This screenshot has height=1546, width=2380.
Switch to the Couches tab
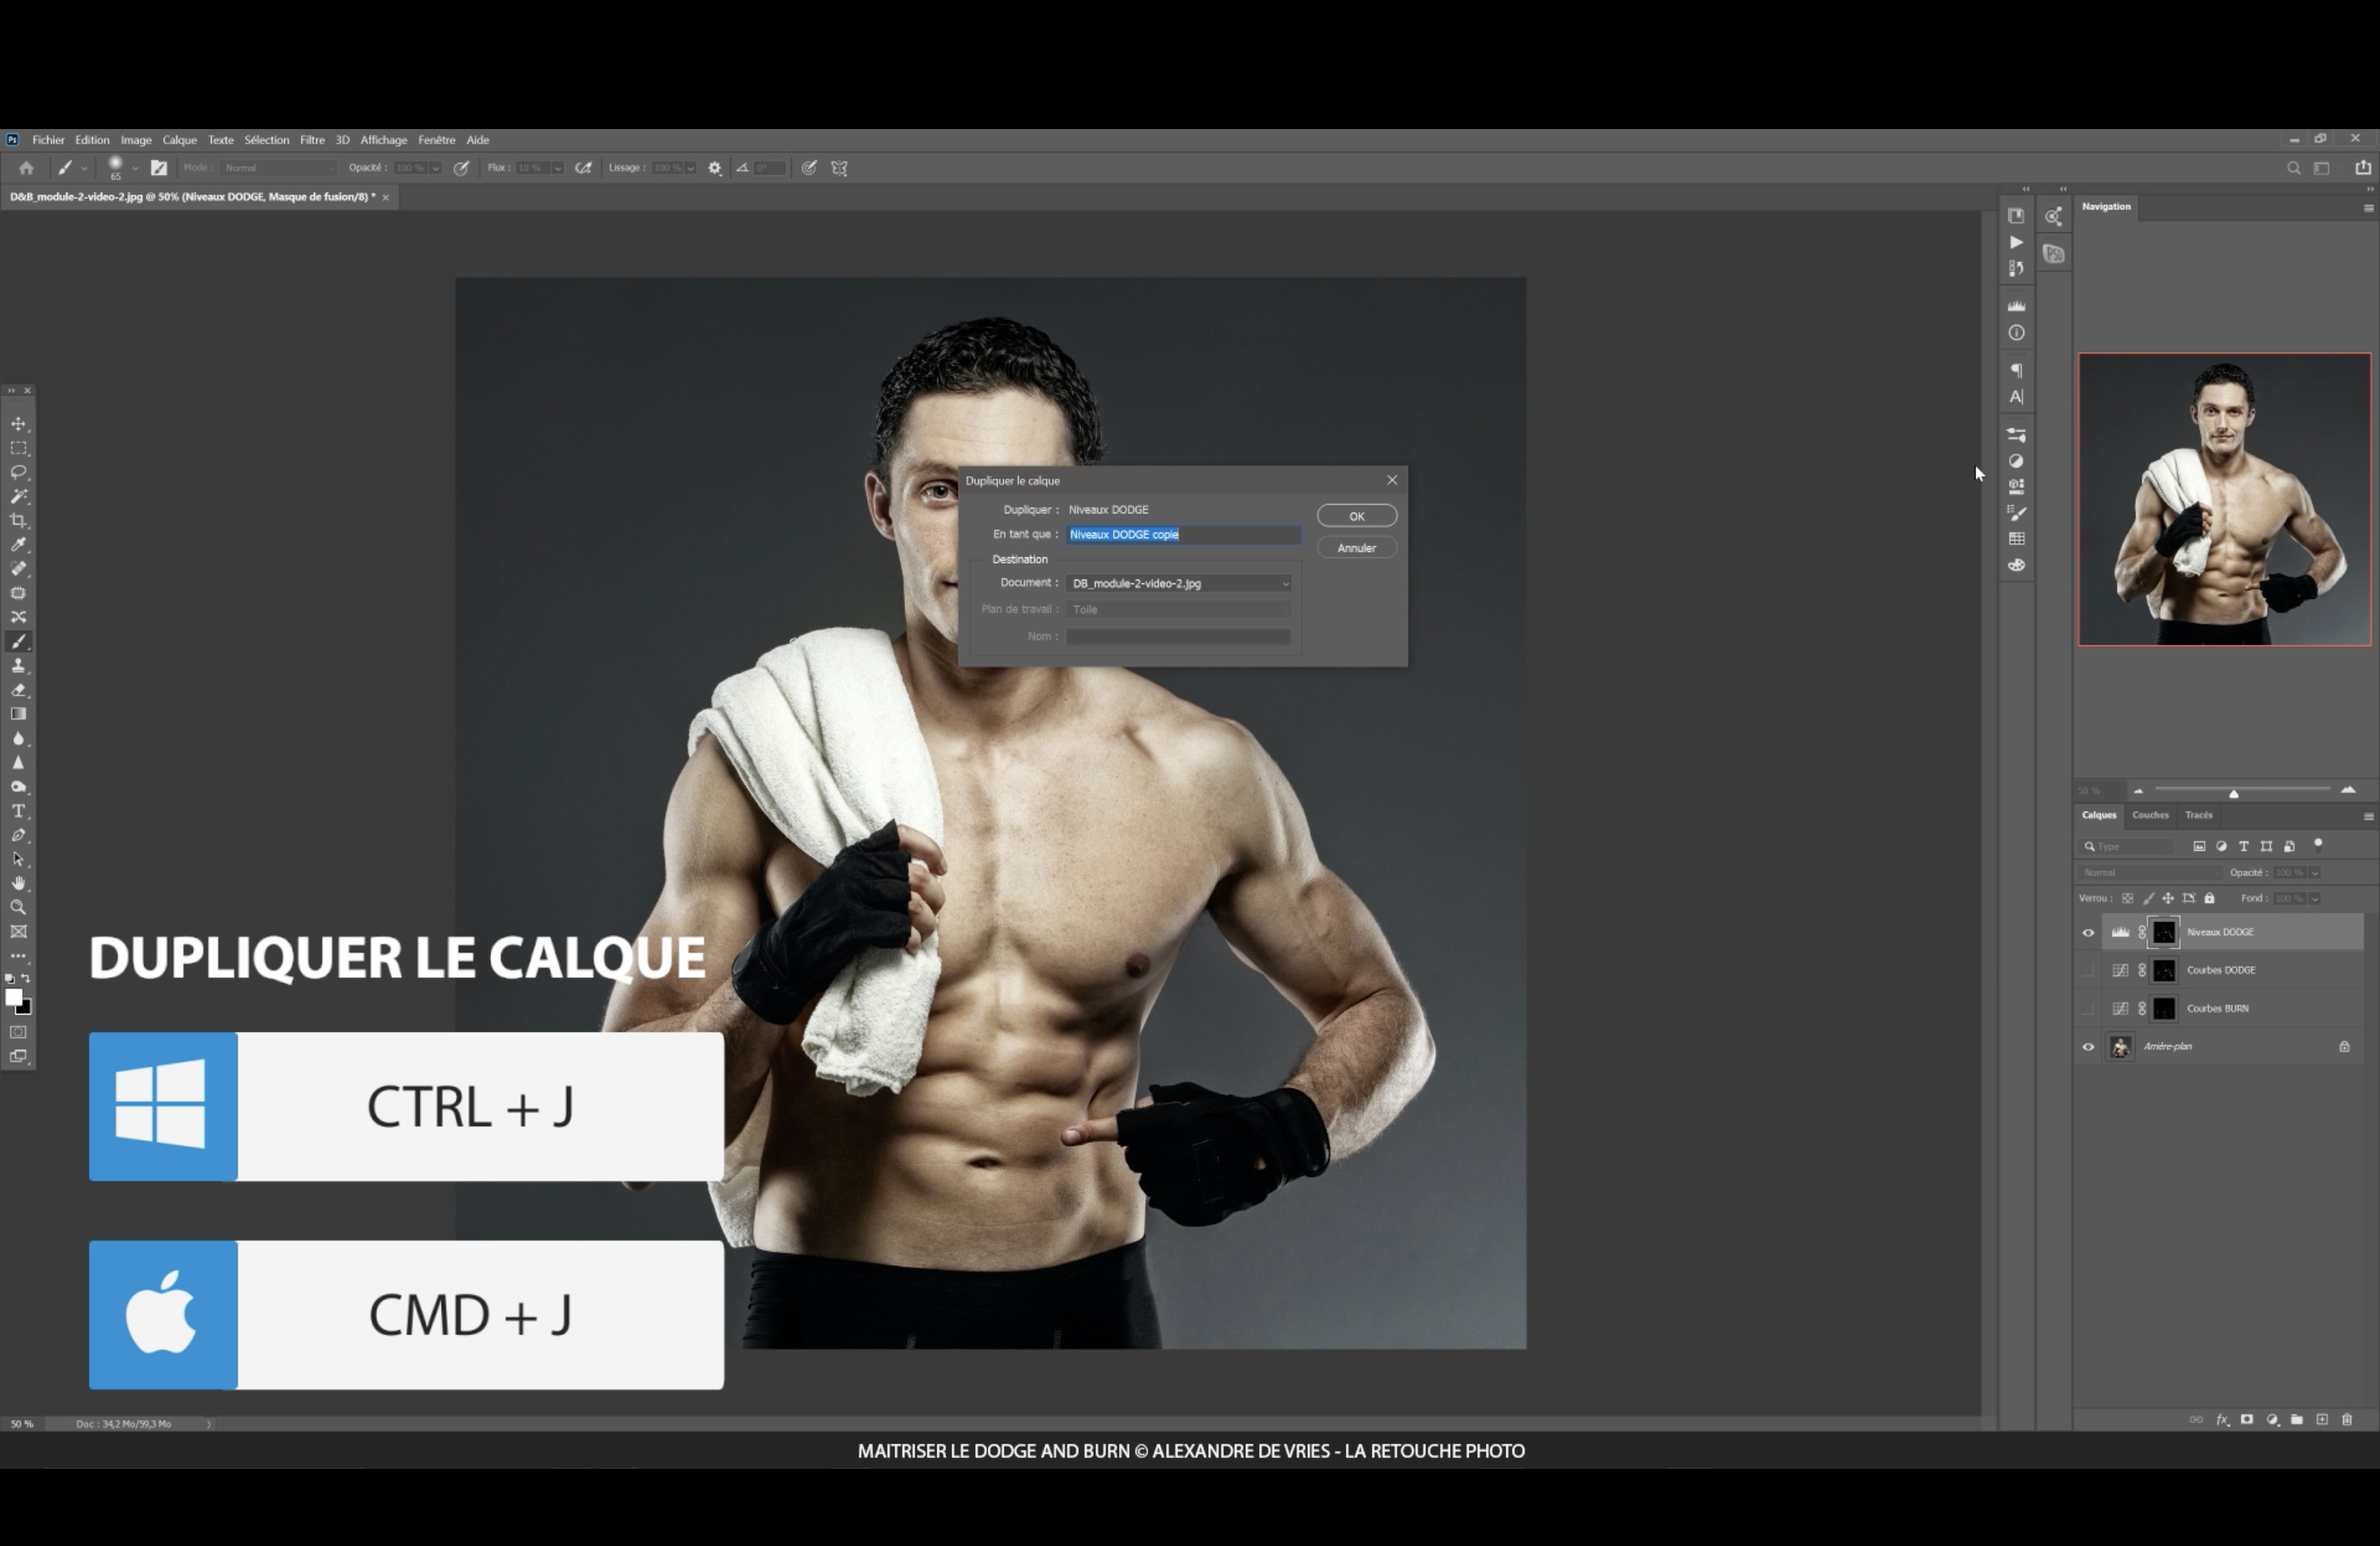[2150, 815]
